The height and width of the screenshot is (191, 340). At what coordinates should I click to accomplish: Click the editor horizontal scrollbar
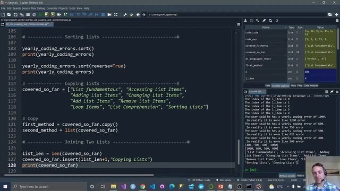pyautogui.click(x=79, y=175)
